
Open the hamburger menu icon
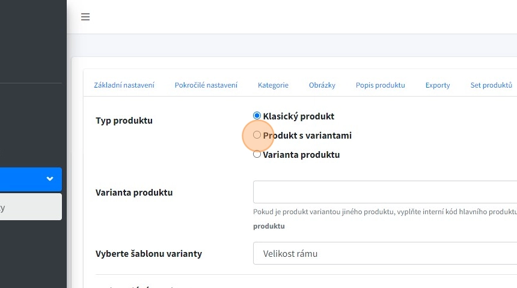point(85,17)
